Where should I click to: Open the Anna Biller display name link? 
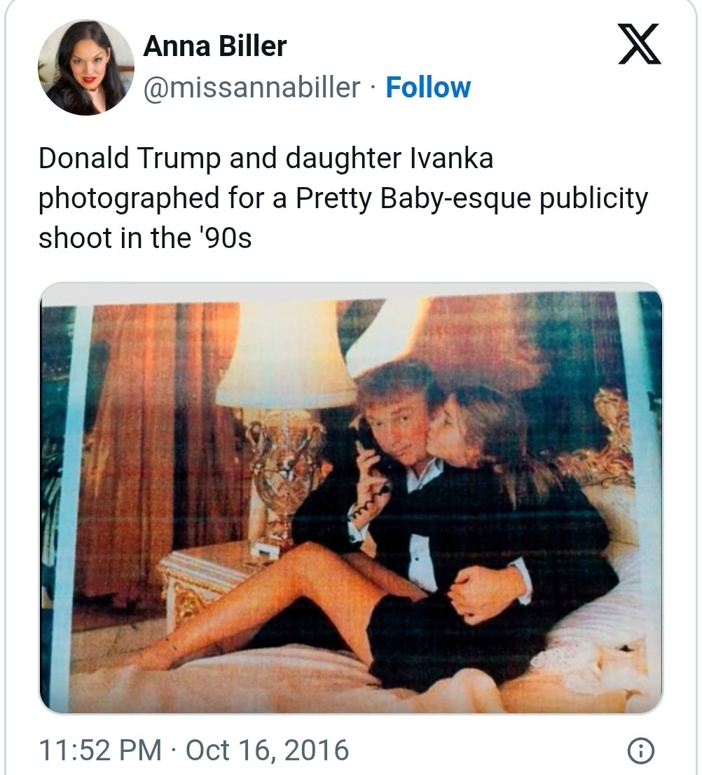[x=215, y=46]
